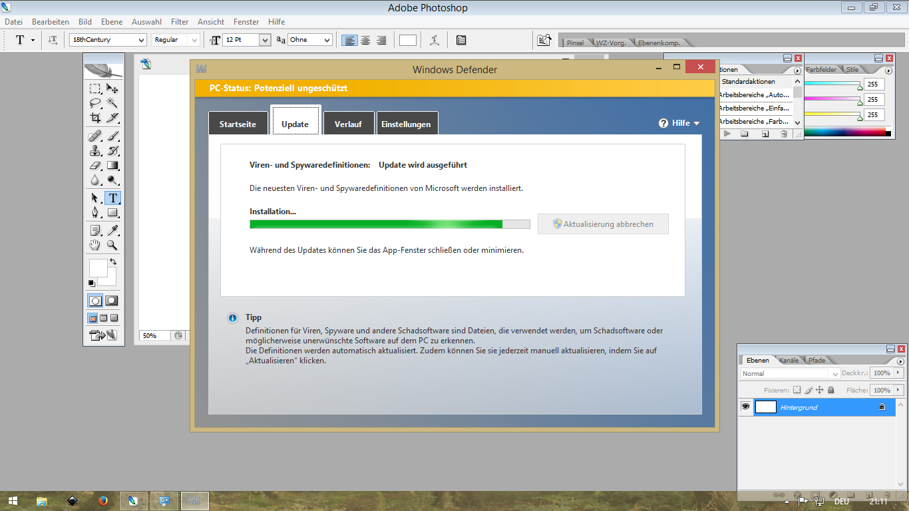Select the Clone Stamp tool

(x=95, y=151)
